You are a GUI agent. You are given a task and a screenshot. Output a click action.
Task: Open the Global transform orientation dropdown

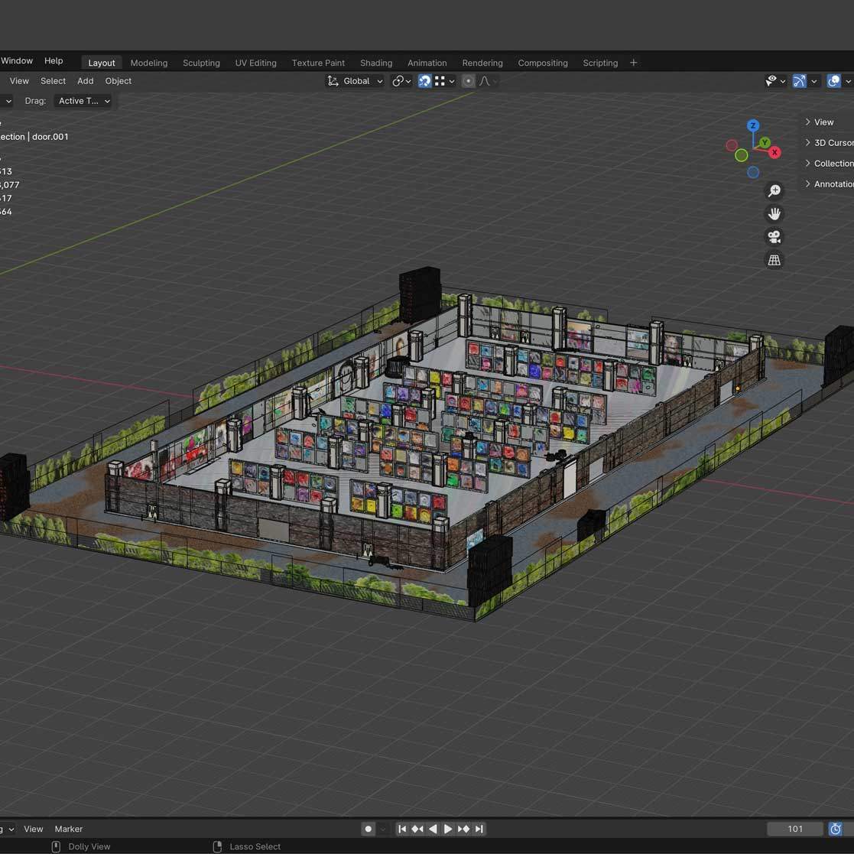[356, 81]
